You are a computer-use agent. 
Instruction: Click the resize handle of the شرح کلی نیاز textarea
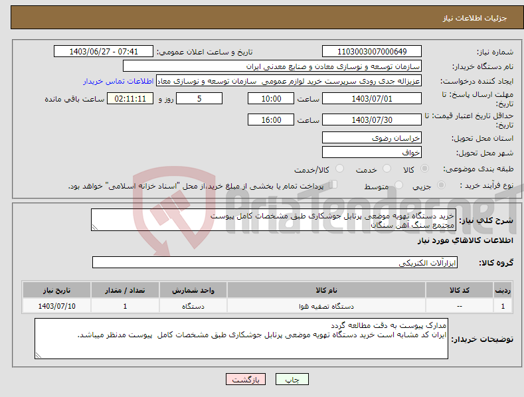[x=95, y=227]
